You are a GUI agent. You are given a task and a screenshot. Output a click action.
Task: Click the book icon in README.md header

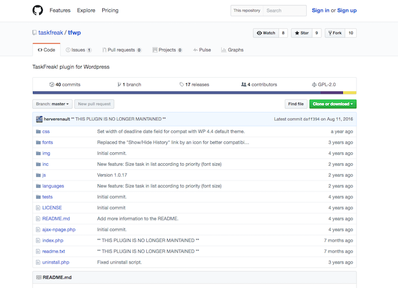39,278
